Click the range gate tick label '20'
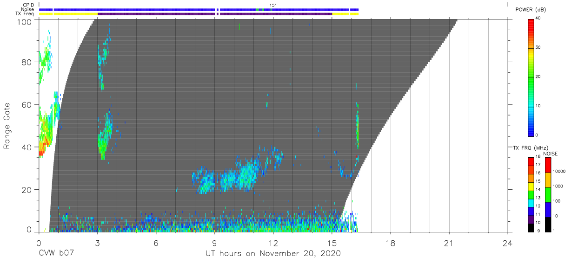Screen dimensions: 571x263 click(x=27, y=189)
